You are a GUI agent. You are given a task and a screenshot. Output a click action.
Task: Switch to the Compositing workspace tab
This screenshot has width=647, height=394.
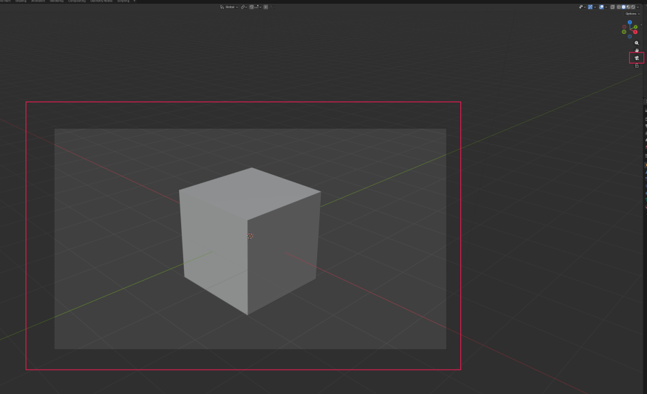77,1
